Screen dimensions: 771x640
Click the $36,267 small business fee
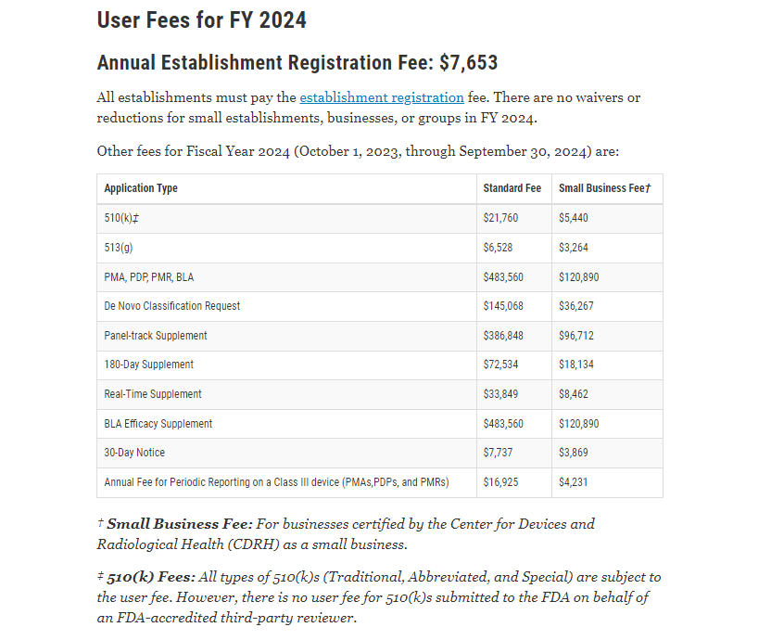click(575, 306)
